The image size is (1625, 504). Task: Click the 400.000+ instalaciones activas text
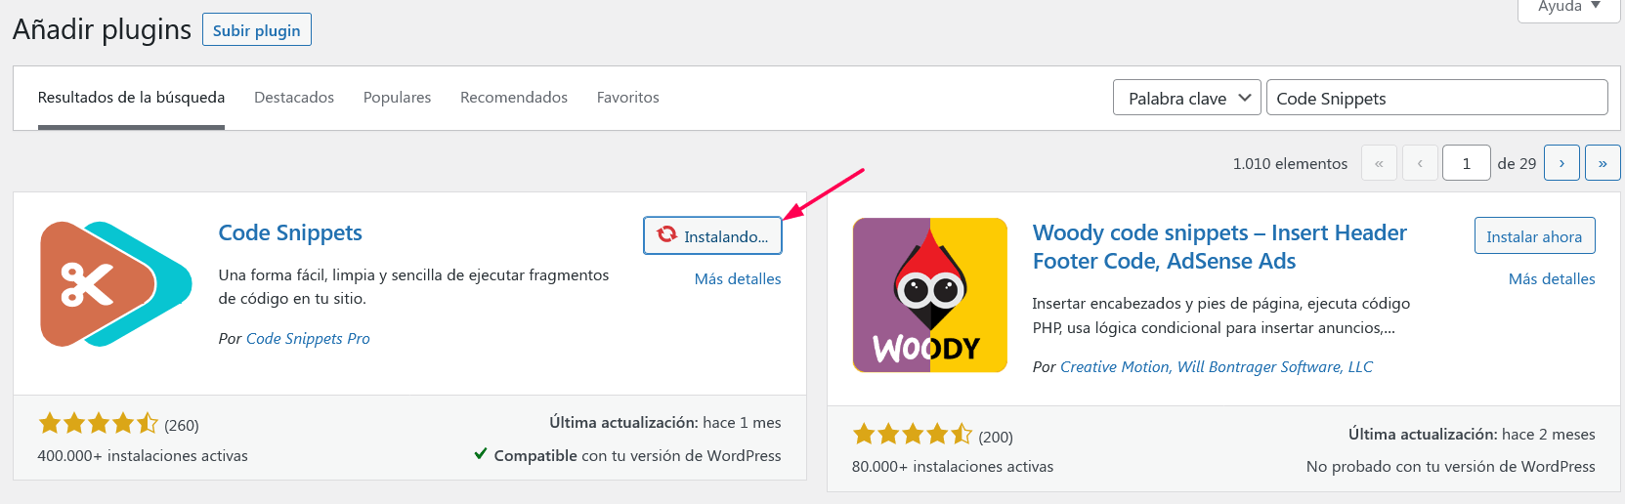(x=143, y=455)
